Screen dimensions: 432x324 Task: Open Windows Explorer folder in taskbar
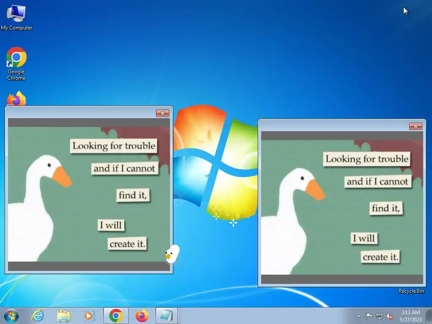pyautogui.click(x=64, y=316)
